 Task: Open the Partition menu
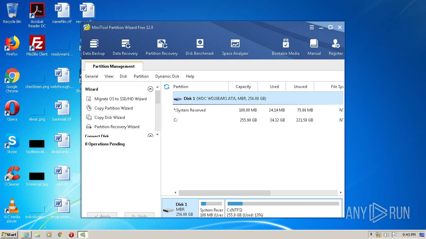(141, 76)
